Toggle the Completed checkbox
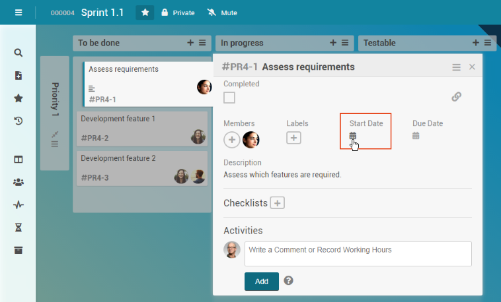 229,98
